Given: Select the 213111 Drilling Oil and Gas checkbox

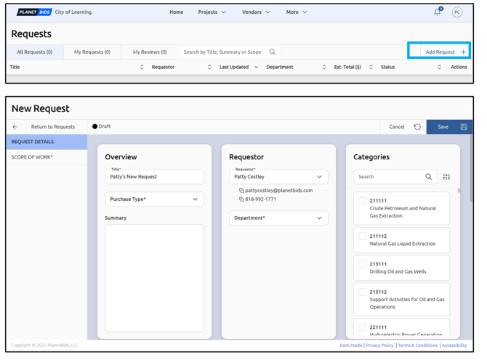Looking at the screenshot, I should tap(362, 263).
